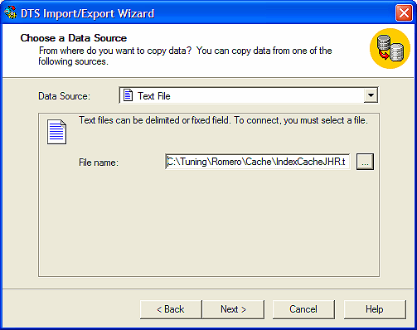Image resolution: width=417 pixels, height=330 pixels.
Task: Open Help for the wizard
Action: pyautogui.click(x=375, y=309)
